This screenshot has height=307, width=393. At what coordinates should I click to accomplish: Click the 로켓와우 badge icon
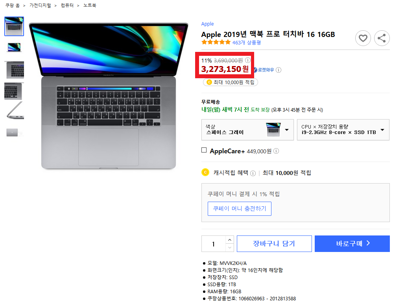255,70
